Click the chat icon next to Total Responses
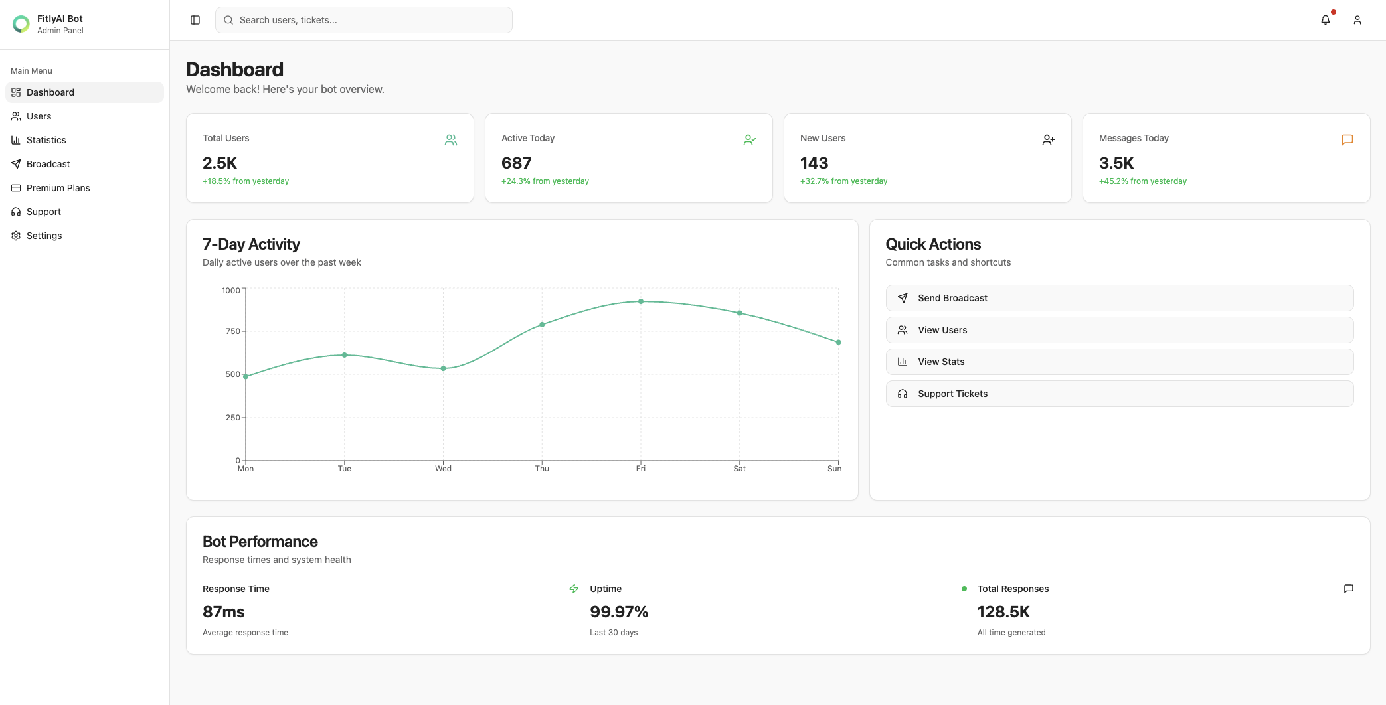This screenshot has width=1386, height=705. (1348, 588)
